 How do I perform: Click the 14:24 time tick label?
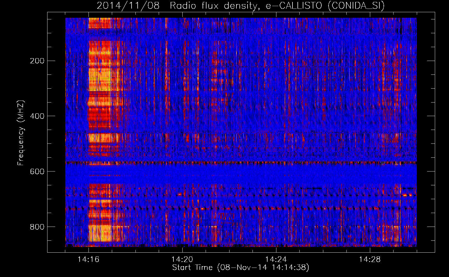click(x=276, y=259)
